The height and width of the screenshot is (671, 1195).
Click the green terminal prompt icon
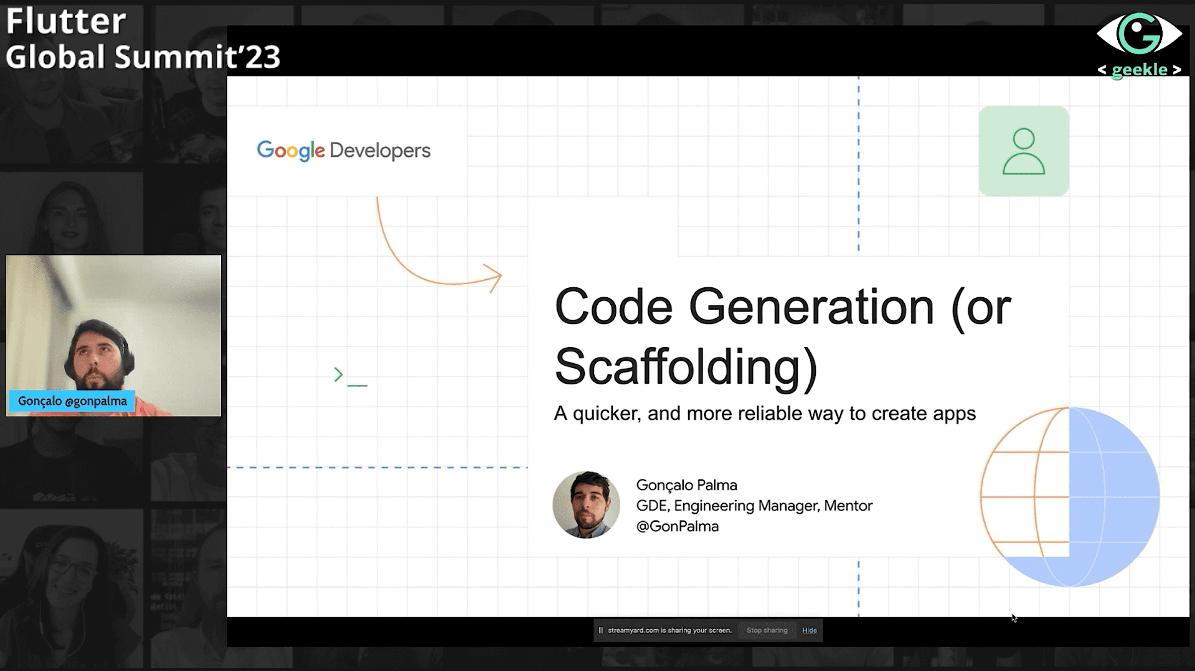click(351, 376)
